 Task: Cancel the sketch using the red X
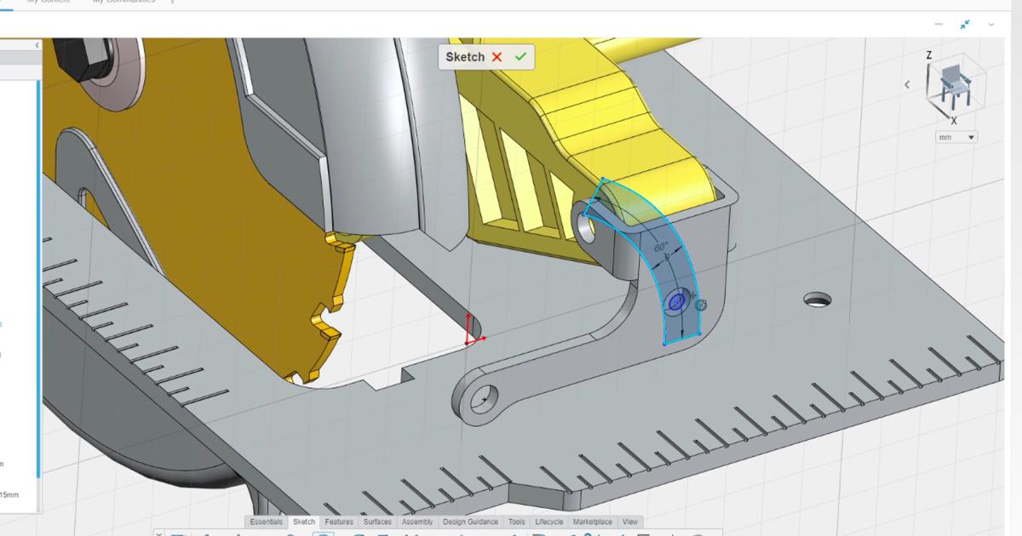click(x=498, y=57)
